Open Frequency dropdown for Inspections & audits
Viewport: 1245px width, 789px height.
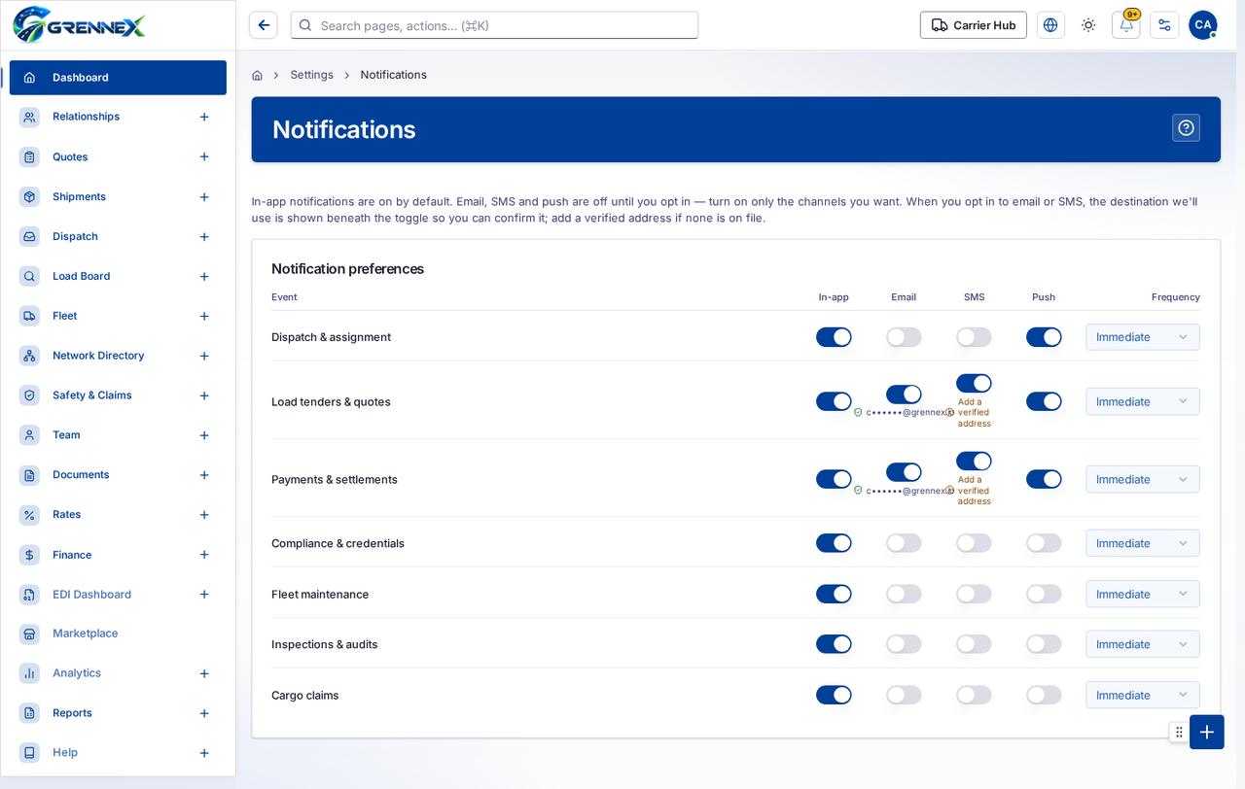1143,644
